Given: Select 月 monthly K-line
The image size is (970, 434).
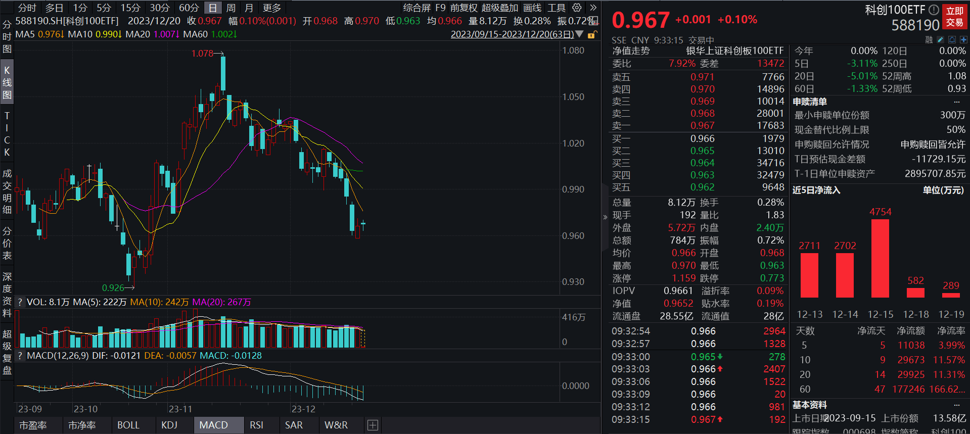Looking at the screenshot, I should [249, 8].
